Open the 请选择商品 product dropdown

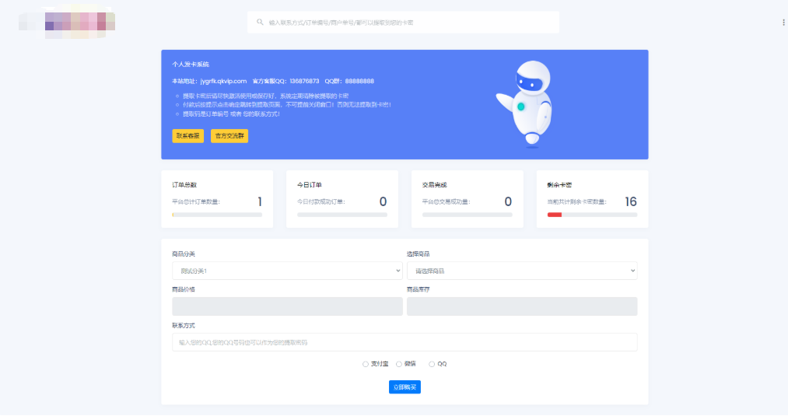[x=521, y=271]
